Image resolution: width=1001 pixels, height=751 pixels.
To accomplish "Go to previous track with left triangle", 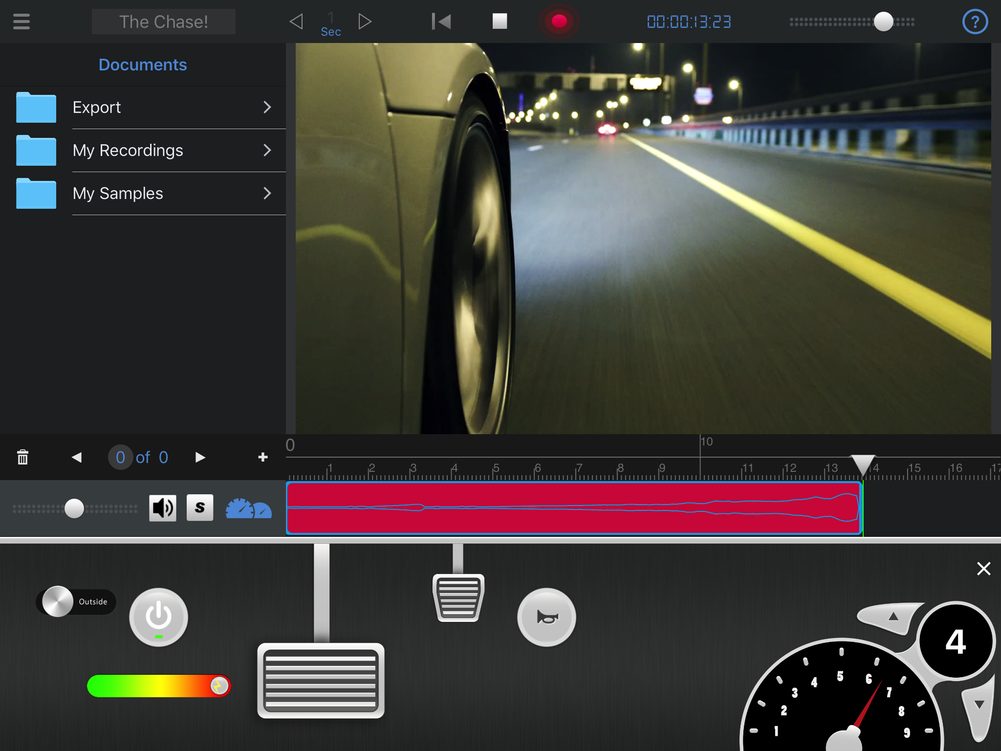I will 77,457.
